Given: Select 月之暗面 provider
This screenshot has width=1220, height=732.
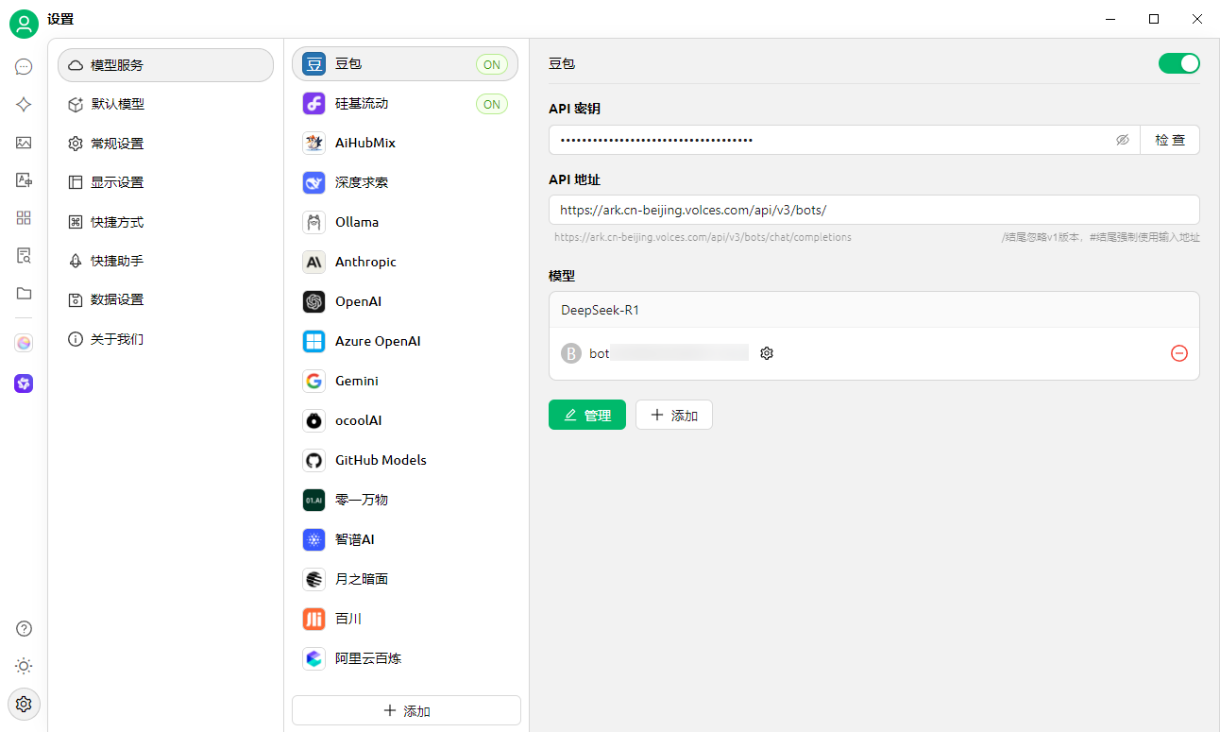Looking at the screenshot, I should 405,580.
